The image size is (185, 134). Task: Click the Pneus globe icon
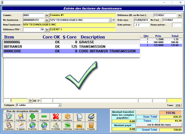click(44, 126)
